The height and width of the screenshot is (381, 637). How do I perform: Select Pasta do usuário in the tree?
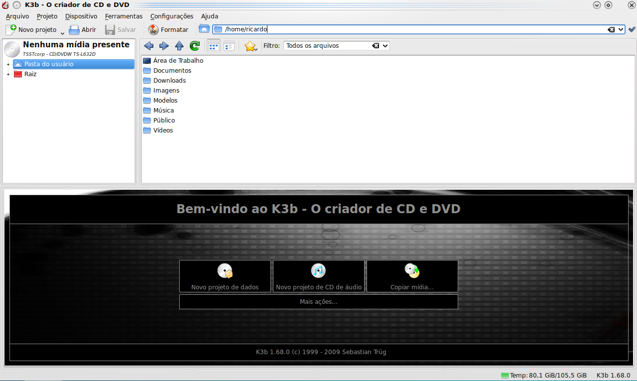73,64
